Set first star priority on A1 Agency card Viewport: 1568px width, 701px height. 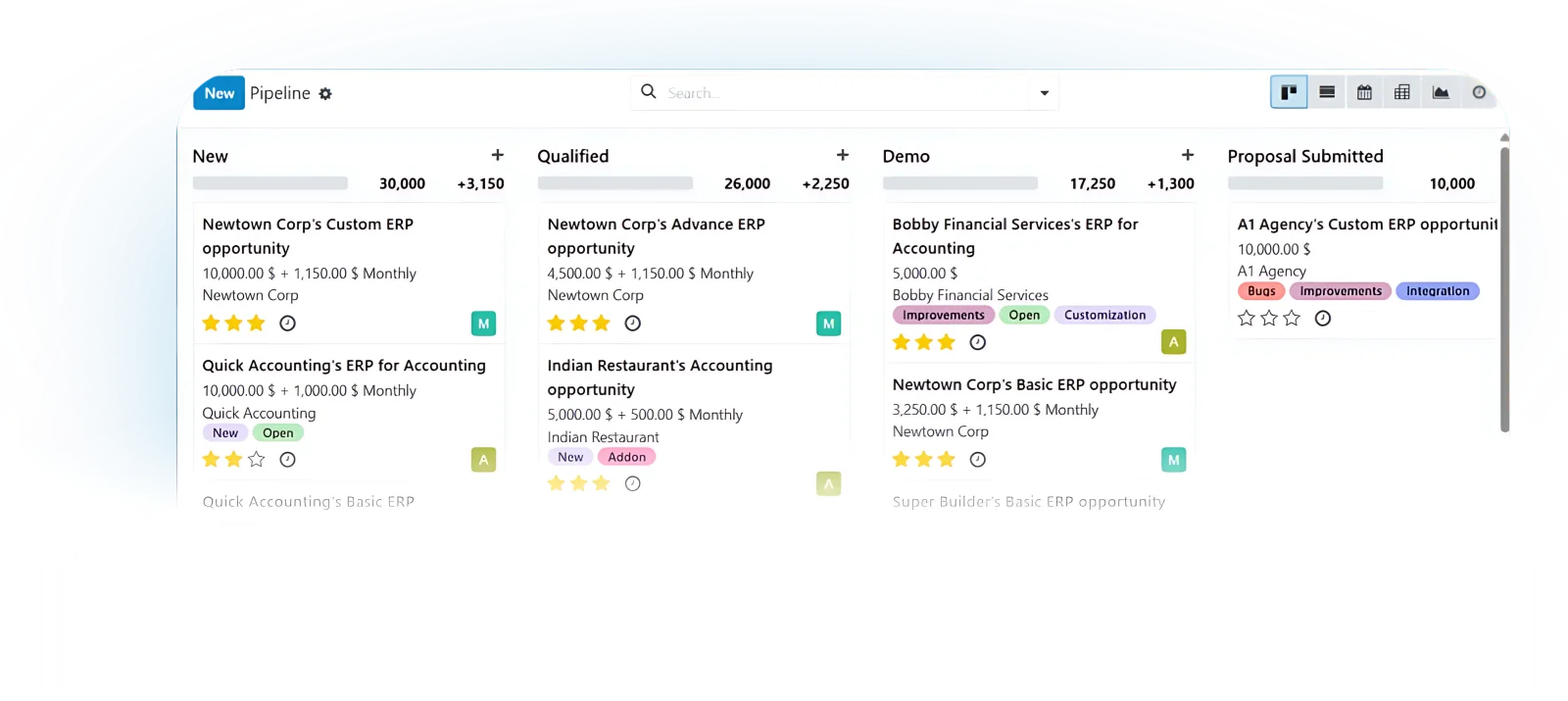pyautogui.click(x=1247, y=318)
